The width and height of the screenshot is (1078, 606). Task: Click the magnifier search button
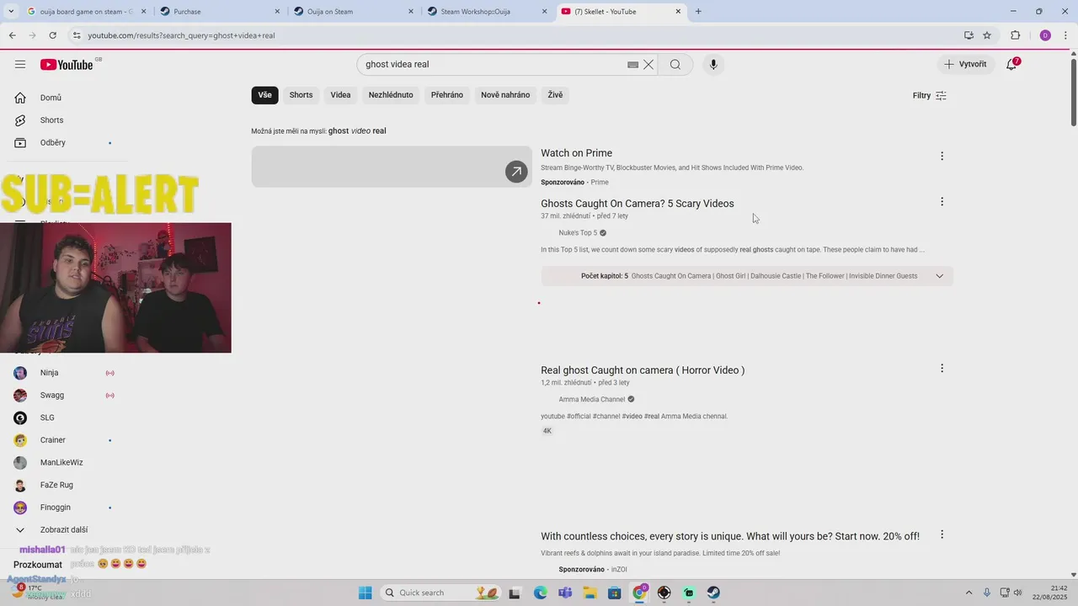tap(675, 65)
